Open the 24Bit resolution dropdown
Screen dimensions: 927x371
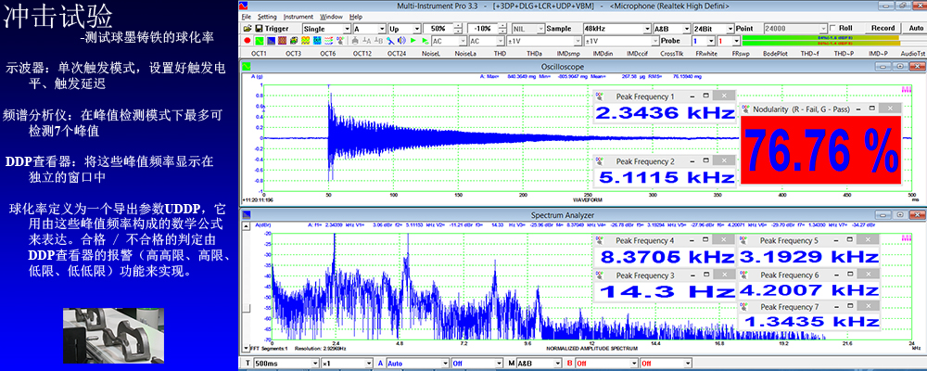click(x=713, y=29)
